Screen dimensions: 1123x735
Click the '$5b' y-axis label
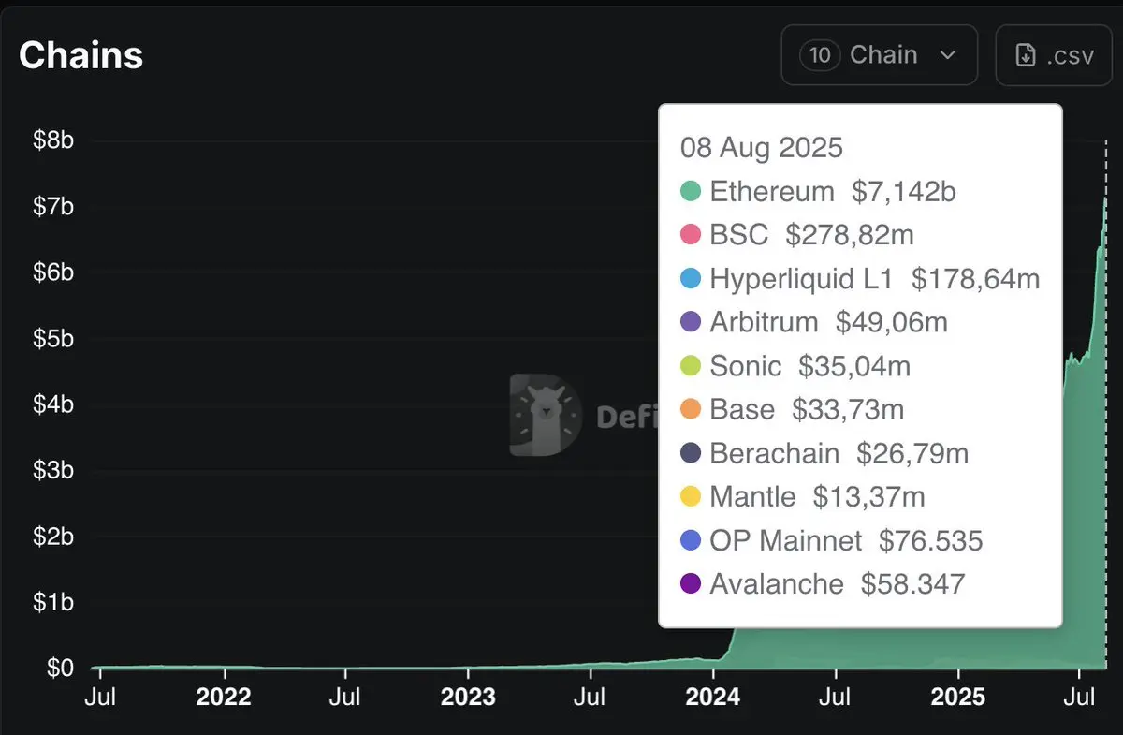click(53, 338)
